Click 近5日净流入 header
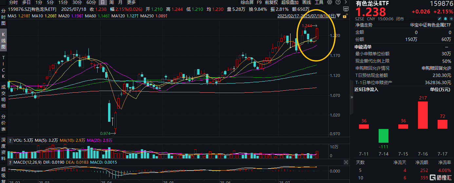The width and height of the screenshot is (454, 183). [366, 89]
